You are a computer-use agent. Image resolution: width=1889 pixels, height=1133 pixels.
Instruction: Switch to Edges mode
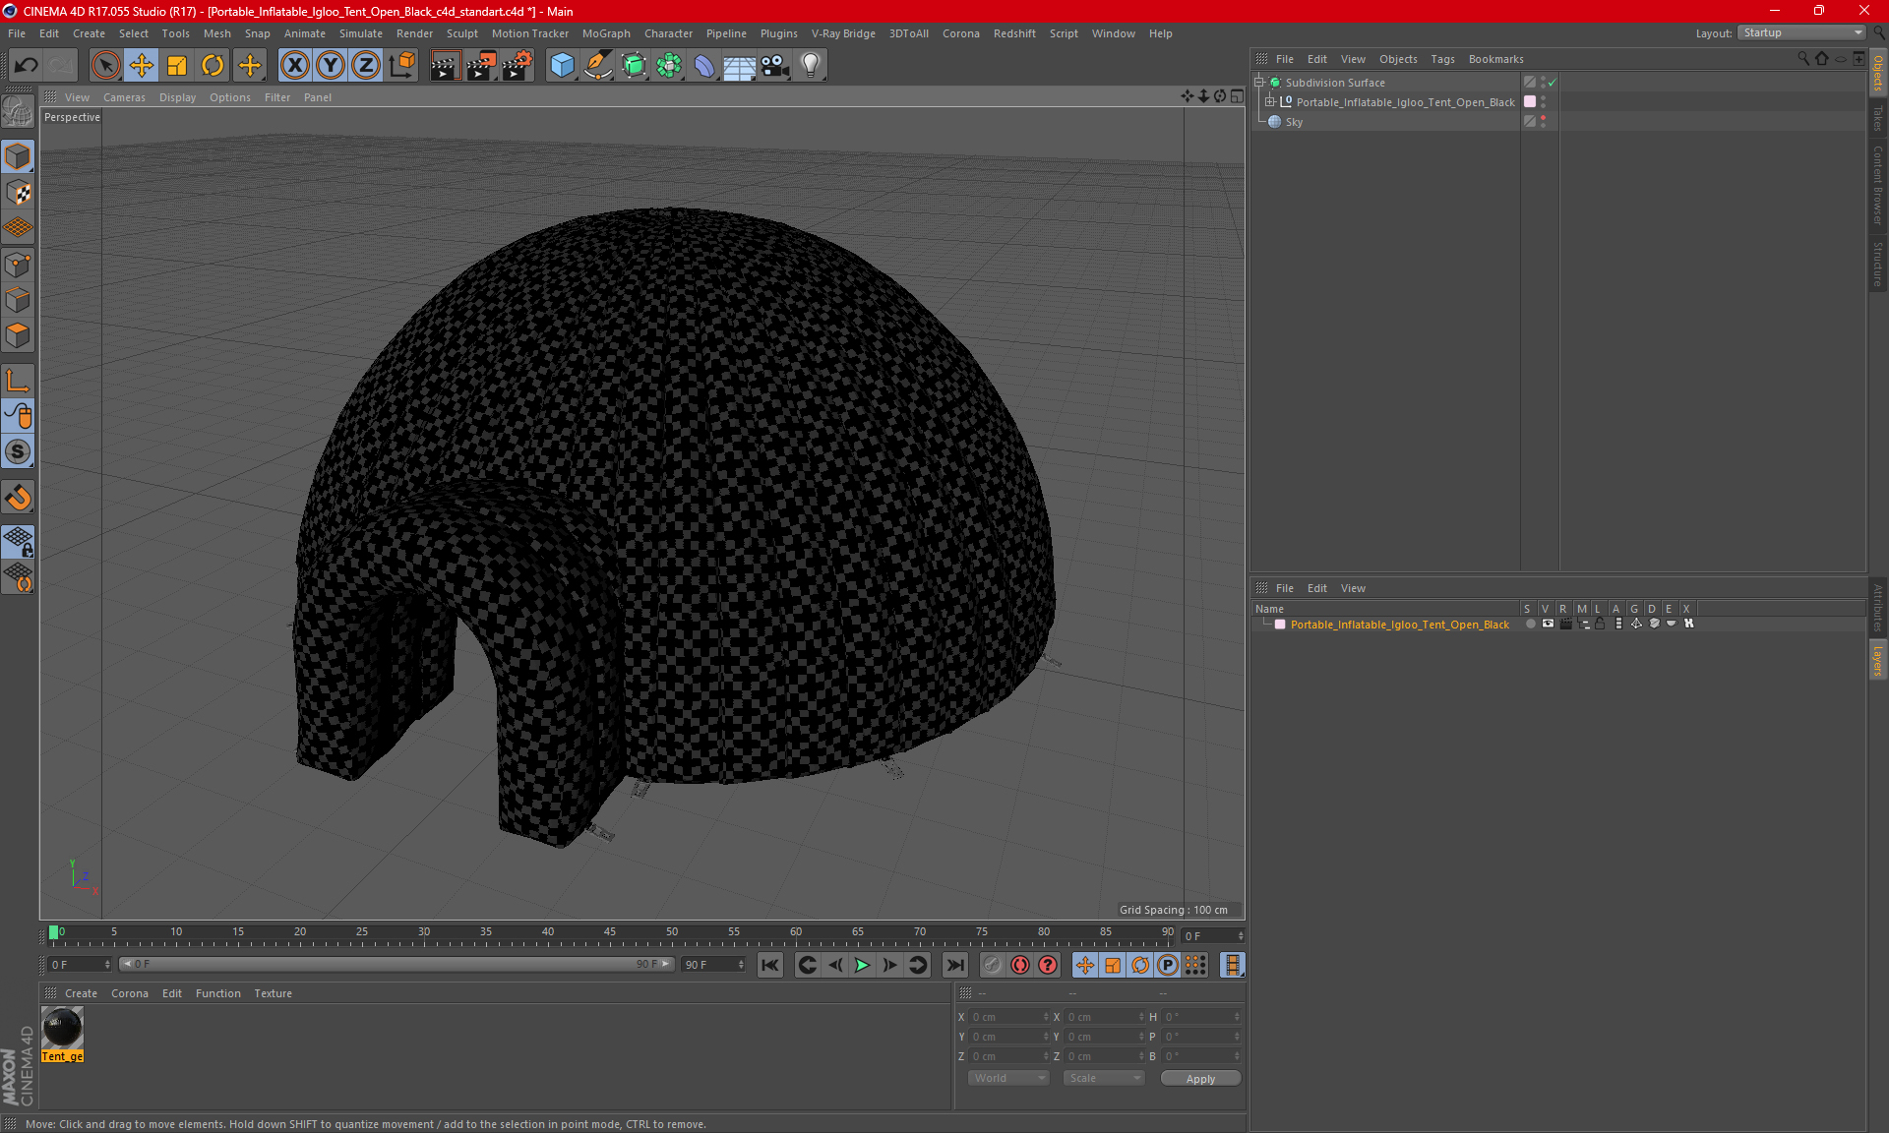coord(18,300)
